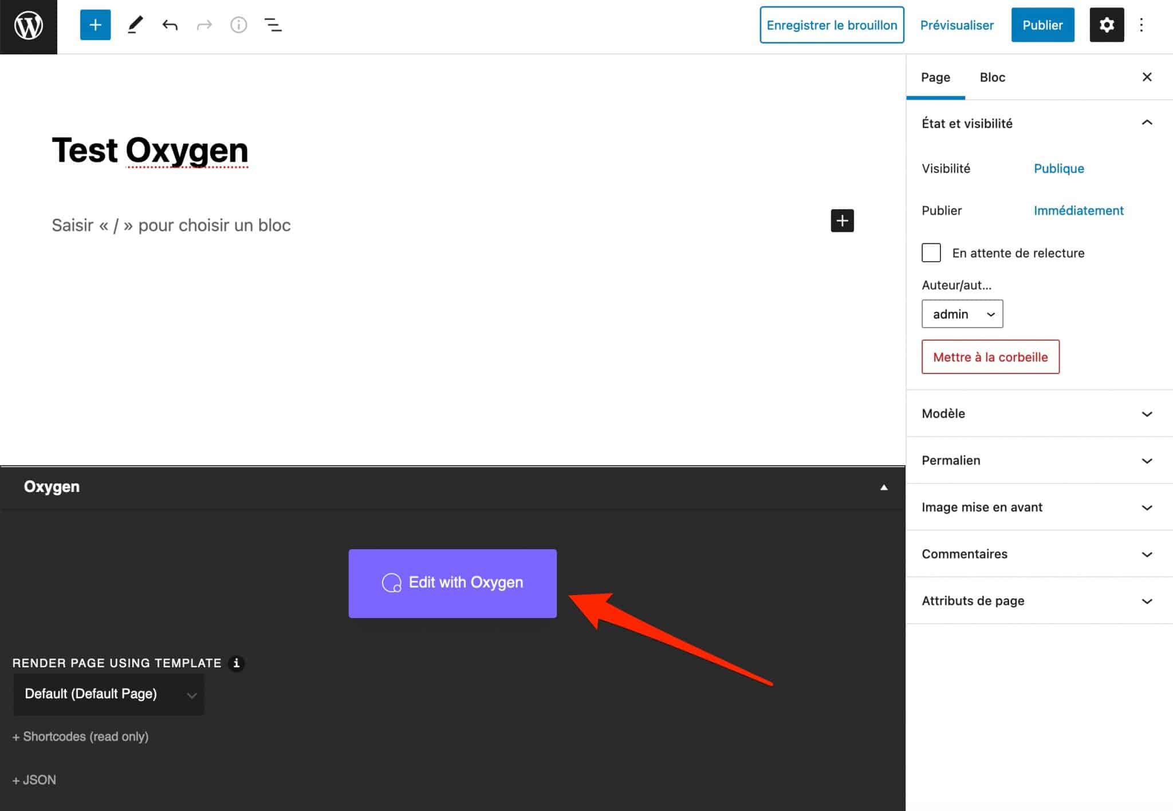Image resolution: width=1173 pixels, height=811 pixels.
Task: Redo the last undone change
Action: point(204,25)
